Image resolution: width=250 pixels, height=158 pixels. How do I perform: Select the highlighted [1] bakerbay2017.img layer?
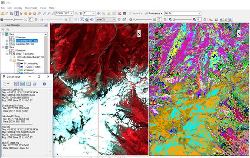click(27, 41)
